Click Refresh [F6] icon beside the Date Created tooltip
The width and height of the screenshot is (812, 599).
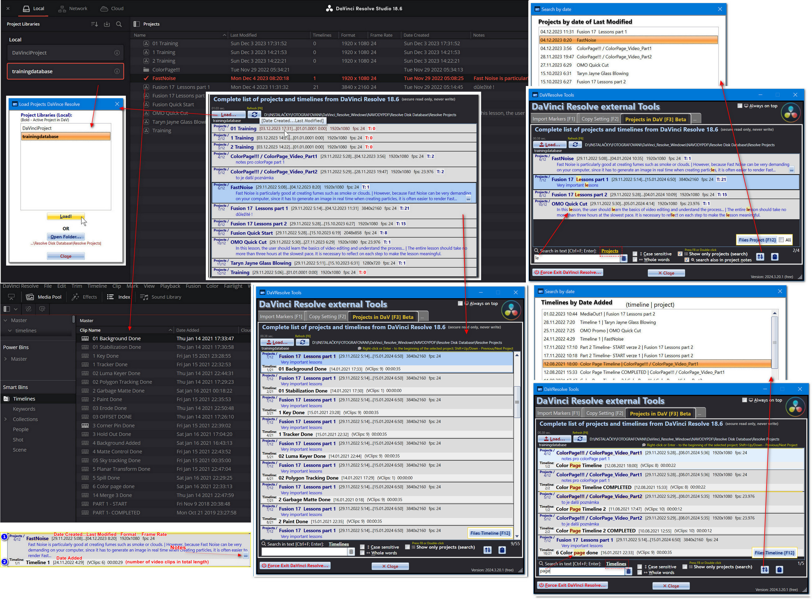tap(255, 114)
